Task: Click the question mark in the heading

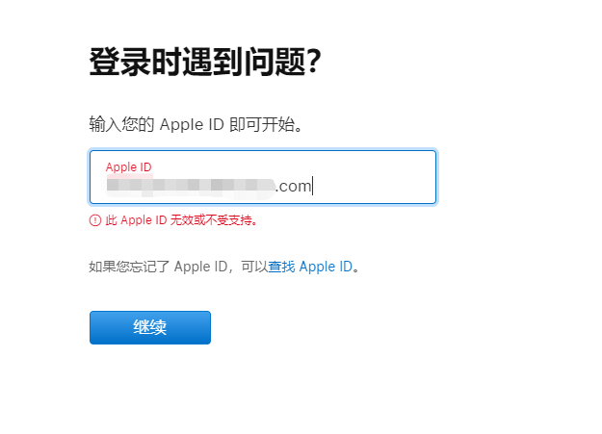Action: [314, 62]
